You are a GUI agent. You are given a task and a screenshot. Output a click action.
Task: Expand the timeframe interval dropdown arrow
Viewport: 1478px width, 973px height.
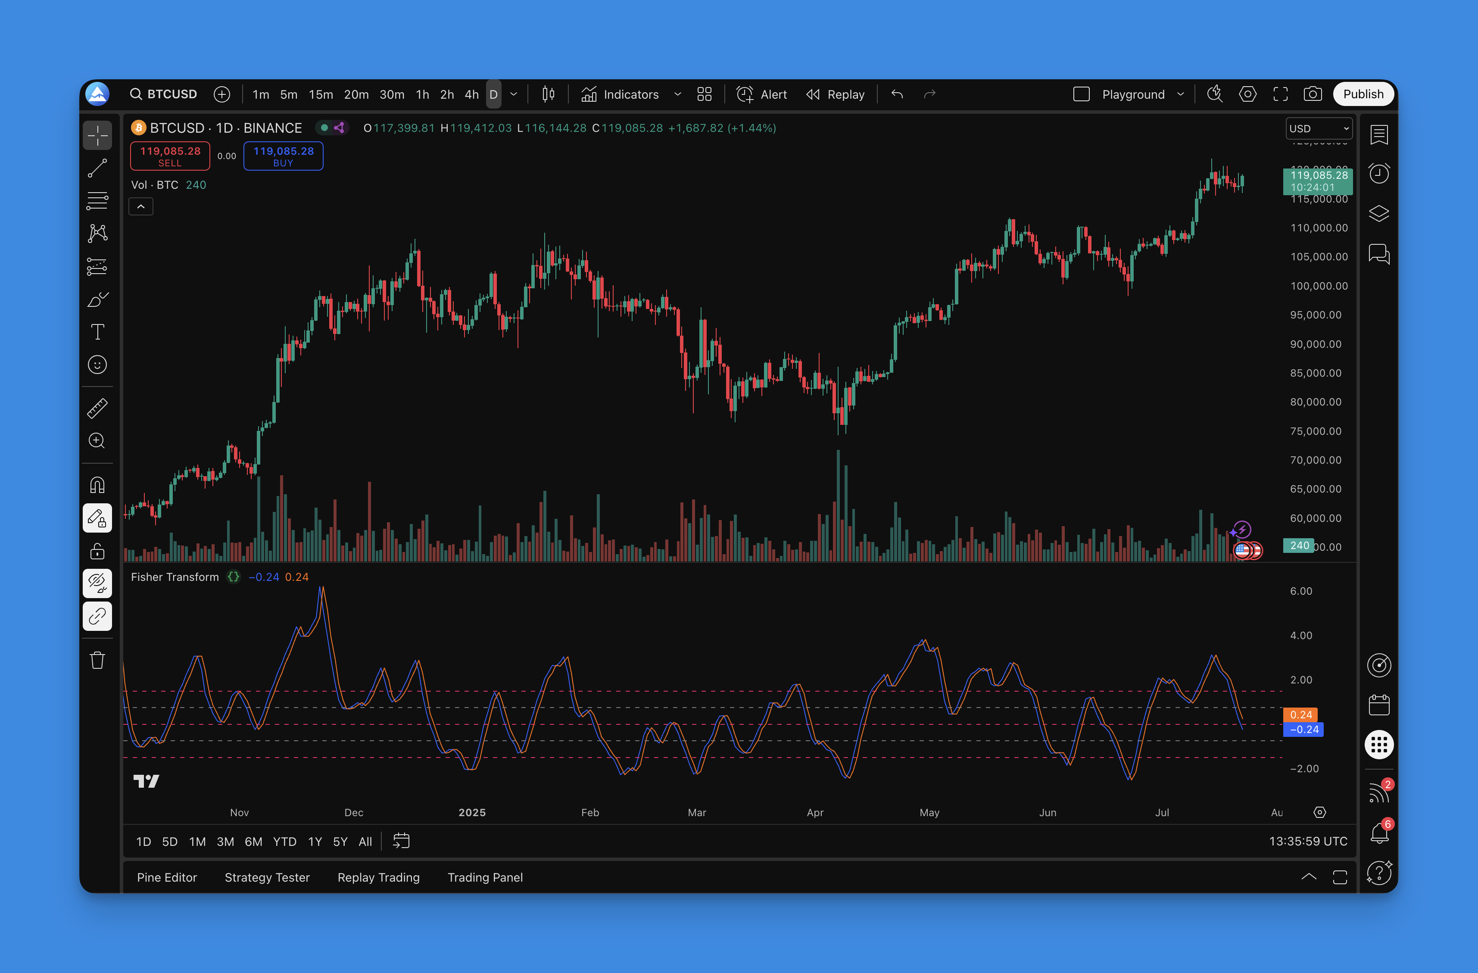point(514,94)
